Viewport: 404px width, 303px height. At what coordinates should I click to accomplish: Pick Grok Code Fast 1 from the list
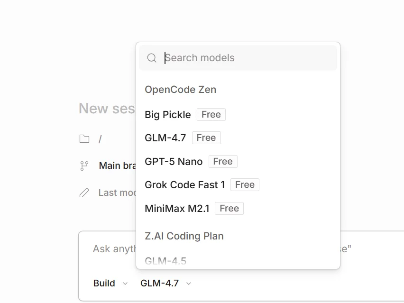click(185, 185)
